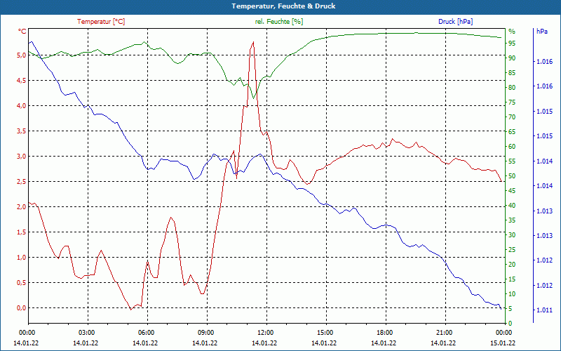Click the '1,5' temperature axis value

coord(22,232)
